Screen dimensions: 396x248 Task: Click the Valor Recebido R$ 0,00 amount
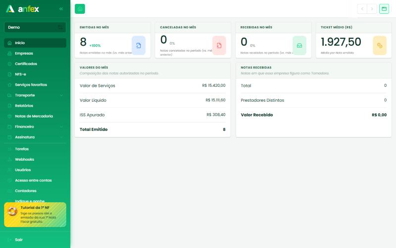[x=379, y=115]
